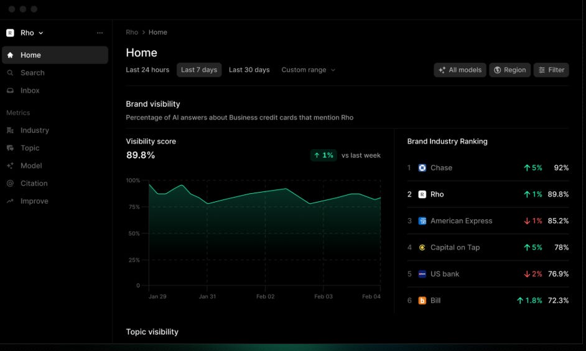Viewport: 586px width, 351px height.
Task: Click the Topic chat bubbles icon
Action: [x=10, y=148]
